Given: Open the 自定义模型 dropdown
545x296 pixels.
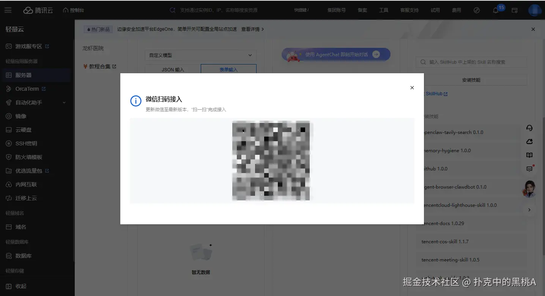Looking at the screenshot, I should point(201,55).
